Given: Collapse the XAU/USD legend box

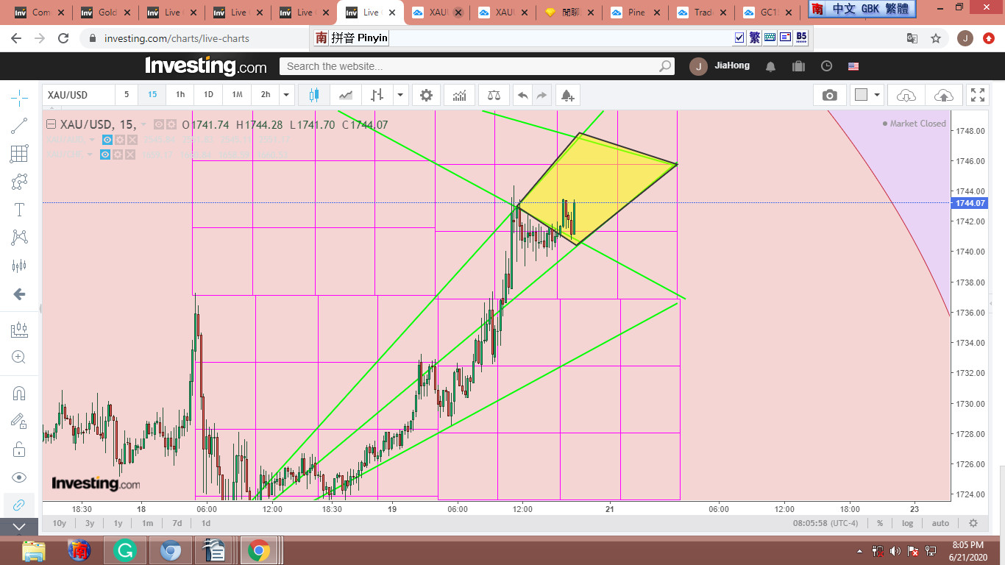Looking at the screenshot, I should tap(52, 124).
